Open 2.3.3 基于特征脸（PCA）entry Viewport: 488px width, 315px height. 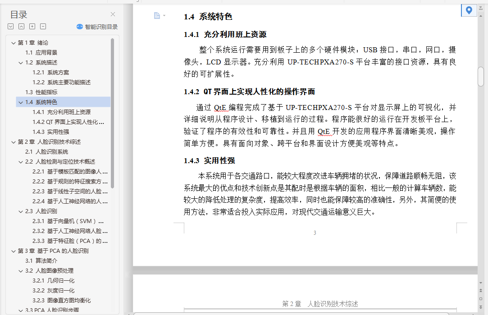[x=70, y=241]
